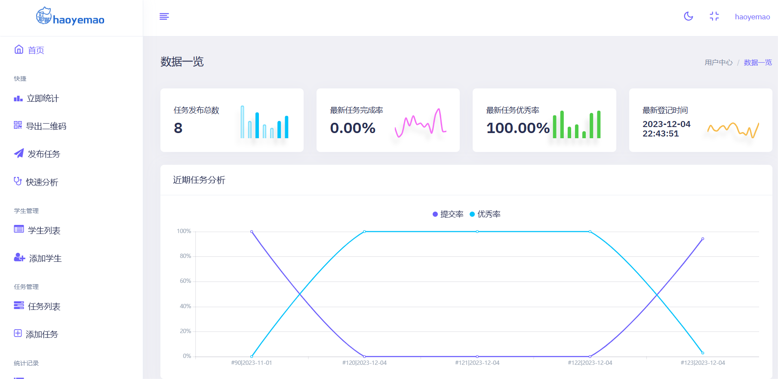Viewport: 778px width, 379px height.
Task: Click the paper plane icon for 发布任务
Action: pos(19,154)
